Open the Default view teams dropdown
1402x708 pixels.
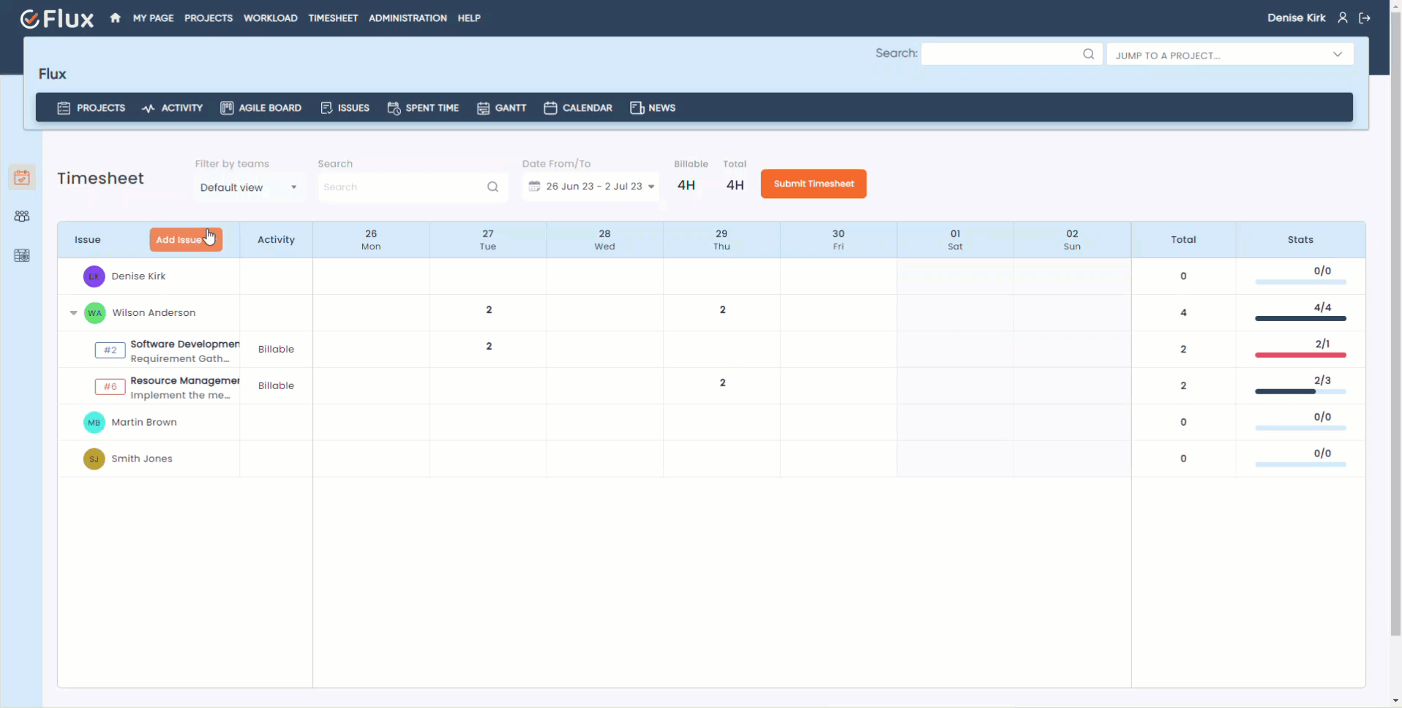(x=249, y=187)
